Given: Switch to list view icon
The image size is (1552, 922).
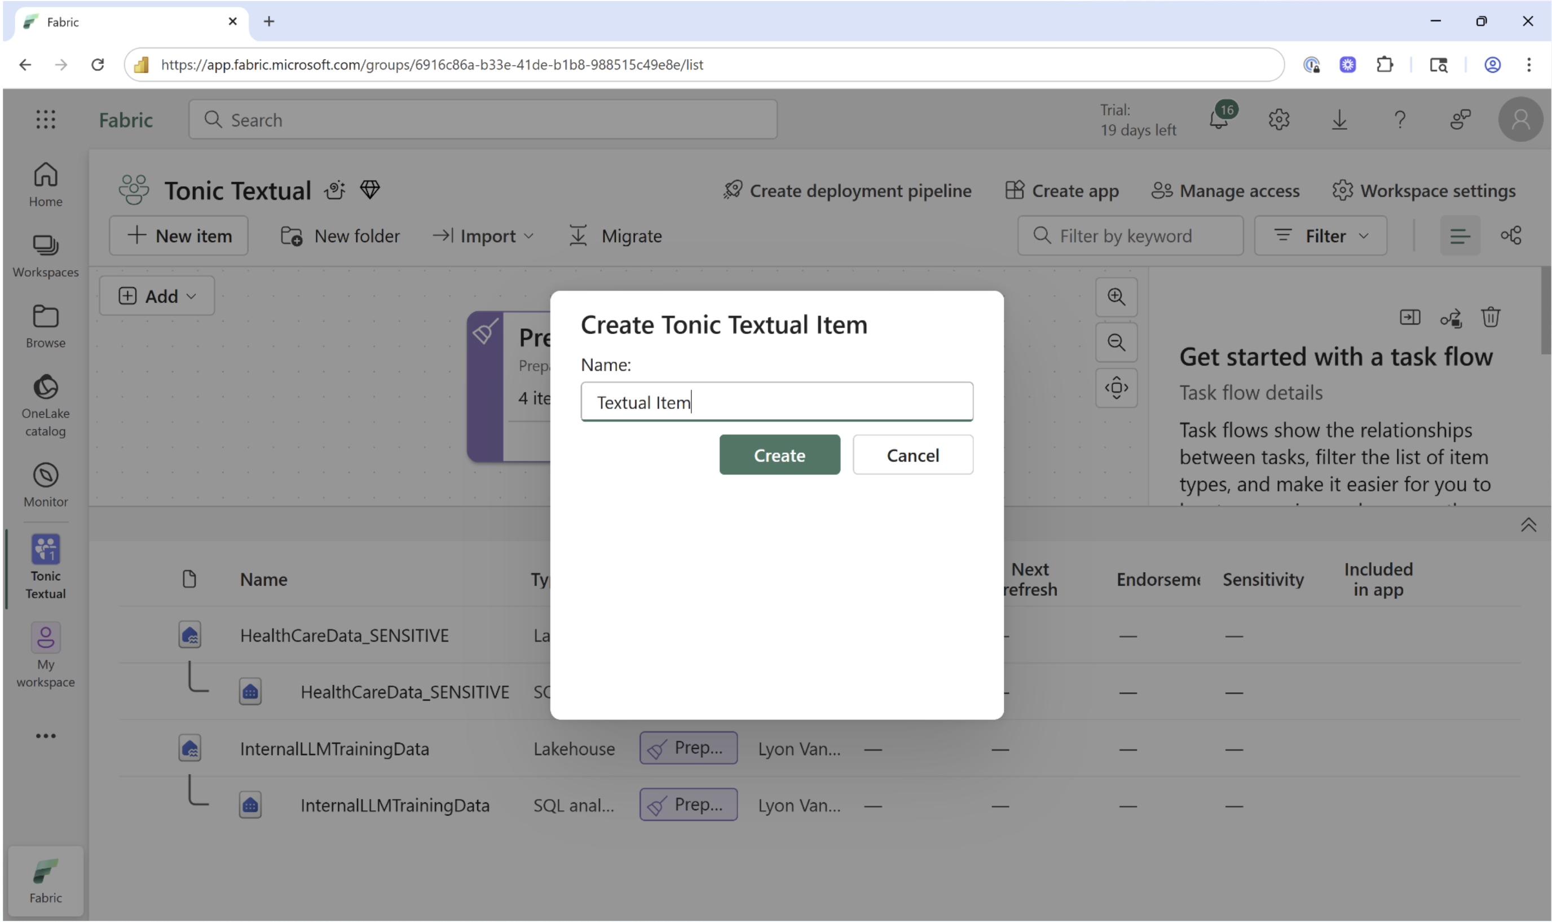Looking at the screenshot, I should coord(1460,235).
